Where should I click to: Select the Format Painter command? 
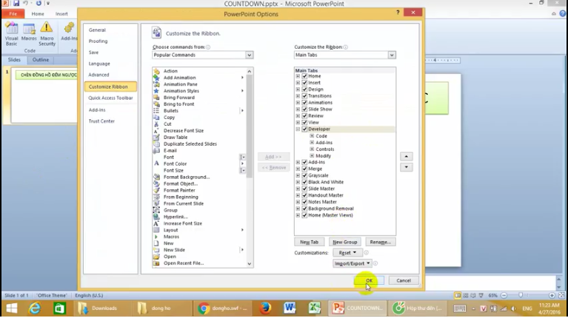[179, 190]
